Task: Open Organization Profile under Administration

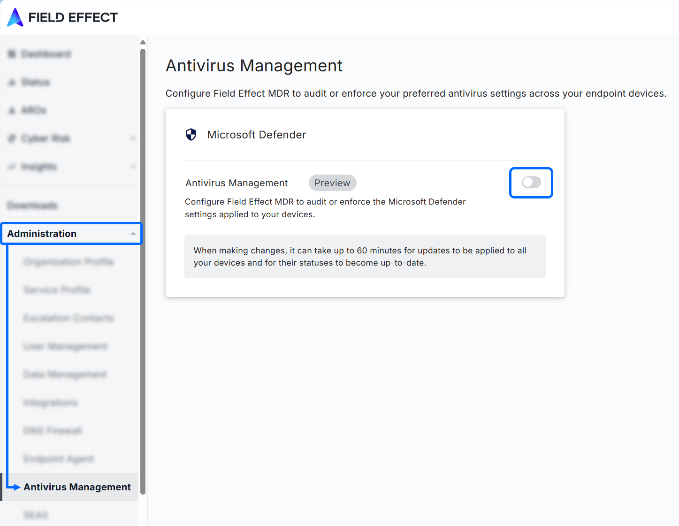Action: pyautogui.click(x=69, y=262)
